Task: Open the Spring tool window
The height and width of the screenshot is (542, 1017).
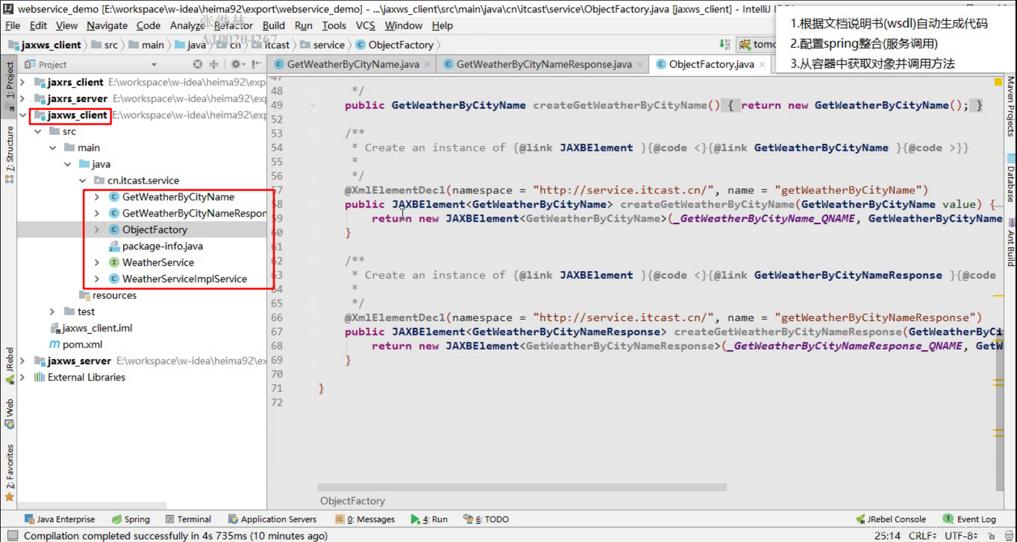Action: pyautogui.click(x=131, y=519)
